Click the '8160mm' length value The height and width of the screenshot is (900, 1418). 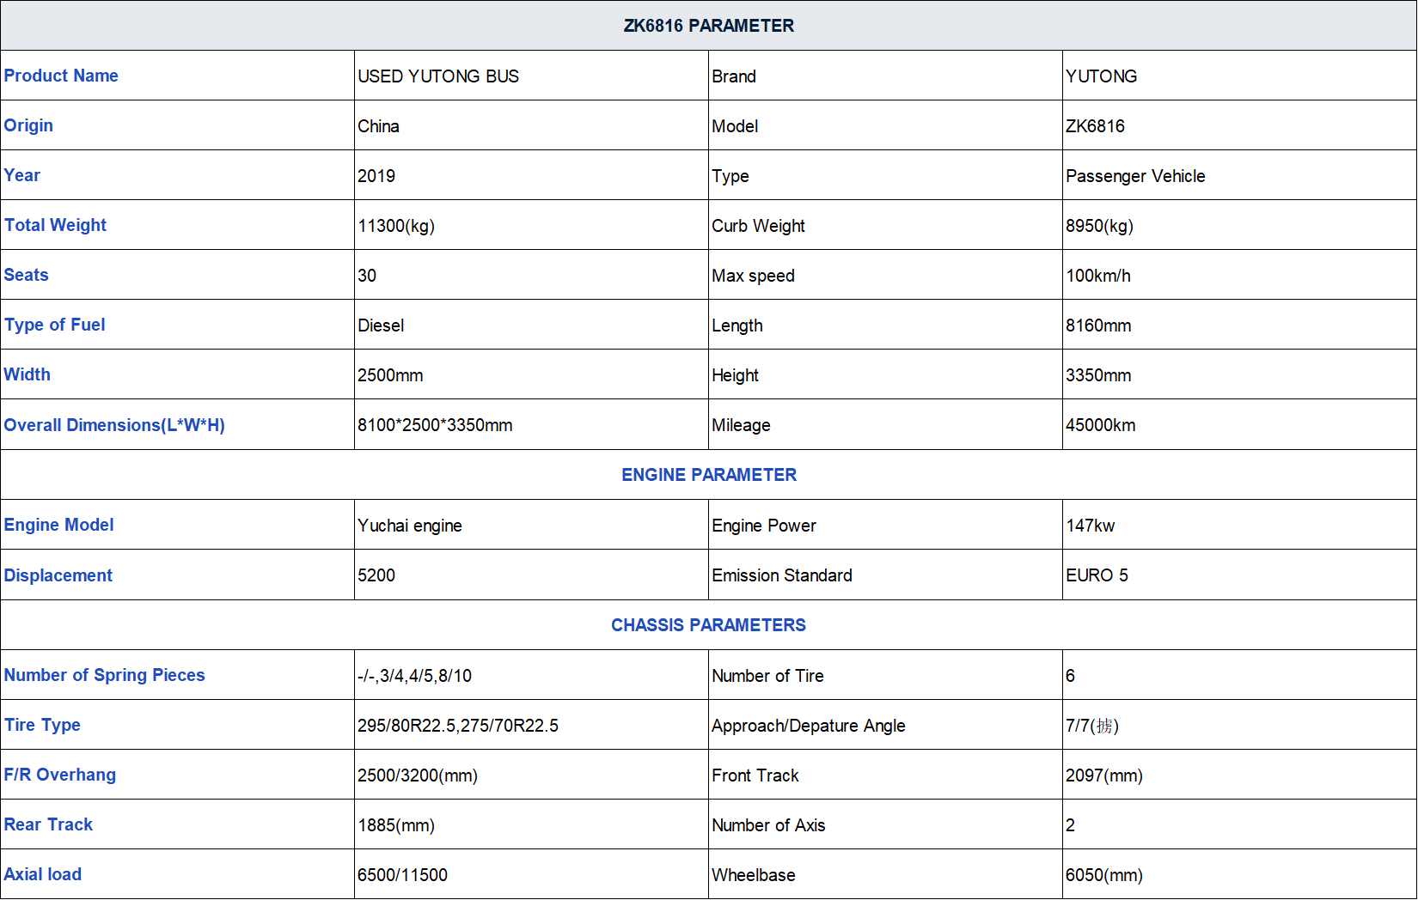1098,325
